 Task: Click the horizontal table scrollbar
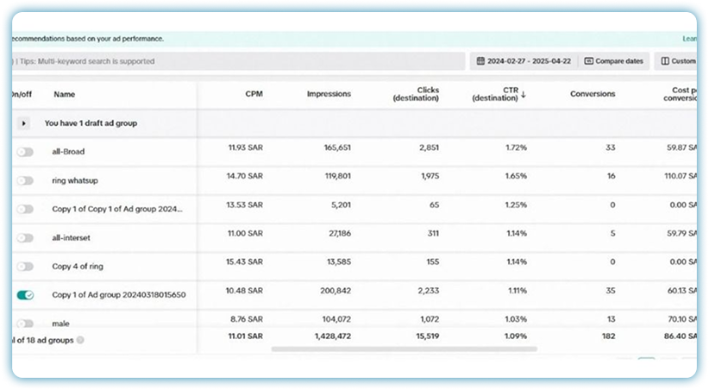point(404,349)
